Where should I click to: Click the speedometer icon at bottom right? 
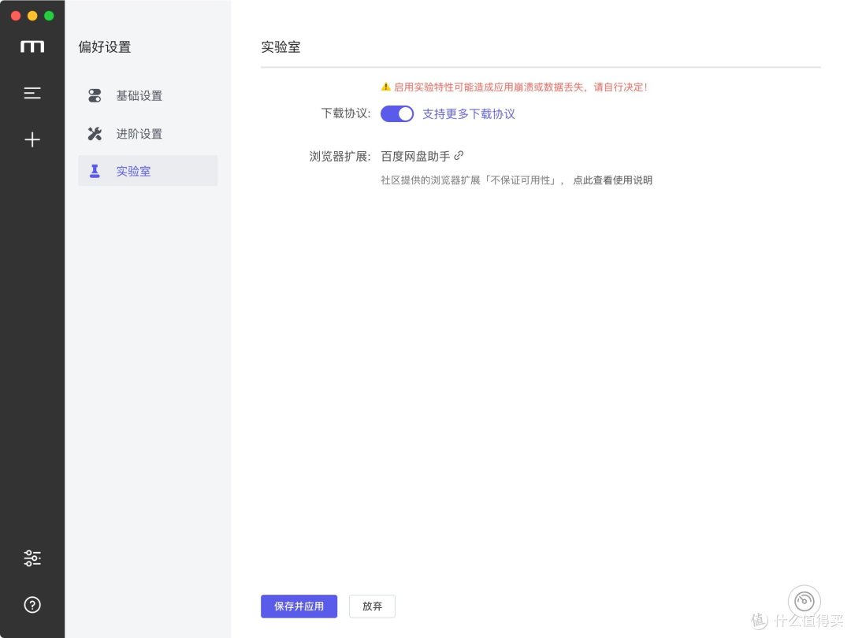coord(804,601)
